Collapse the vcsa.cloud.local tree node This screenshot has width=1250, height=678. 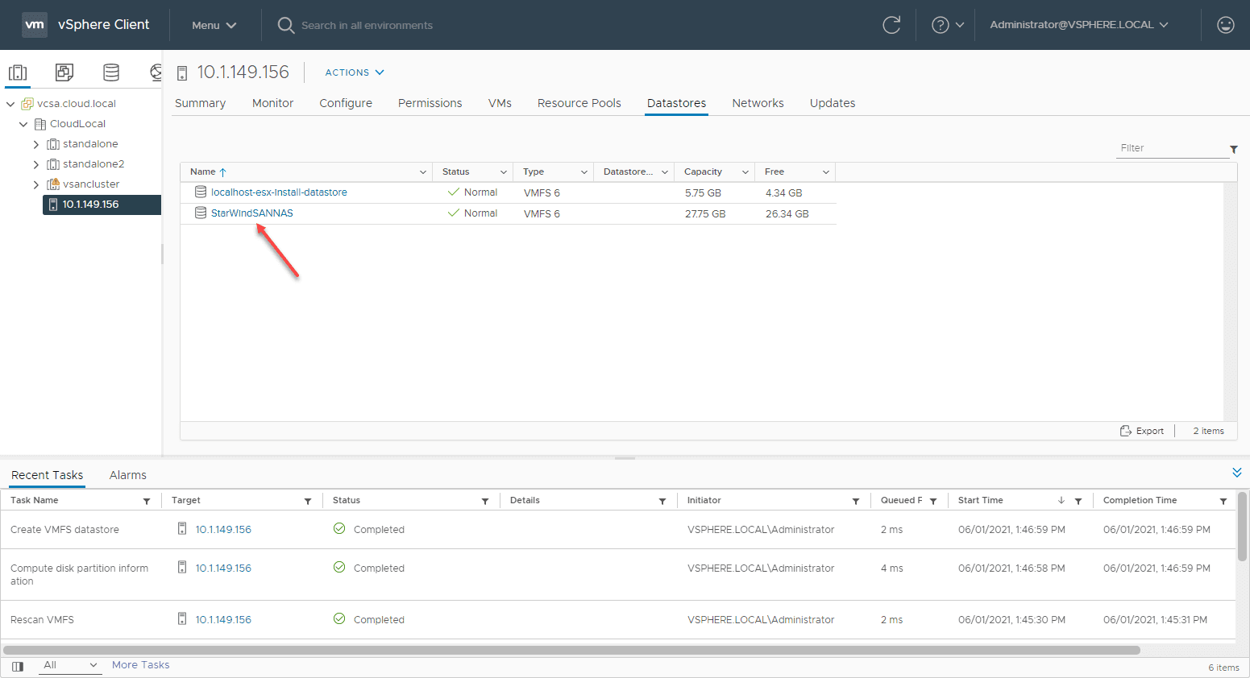click(10, 103)
